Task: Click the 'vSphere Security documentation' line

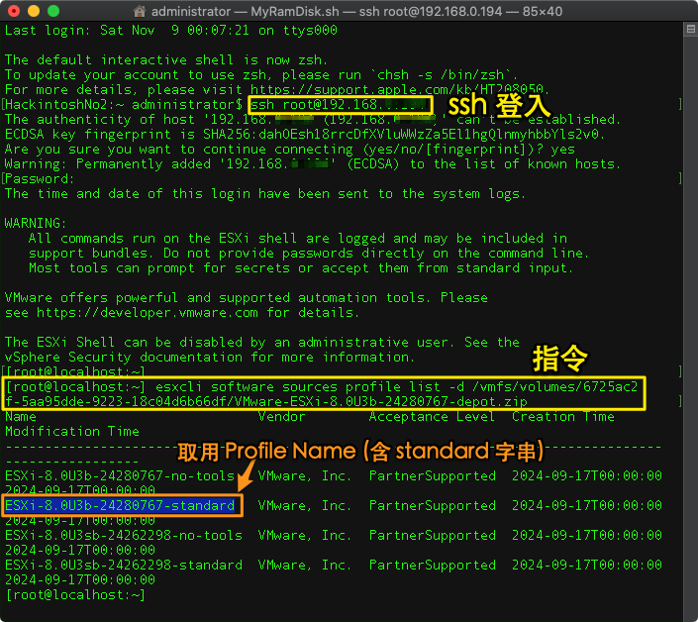Action: point(210,358)
